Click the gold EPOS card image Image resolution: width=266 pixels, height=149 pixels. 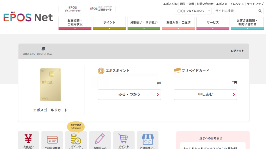click(50, 85)
